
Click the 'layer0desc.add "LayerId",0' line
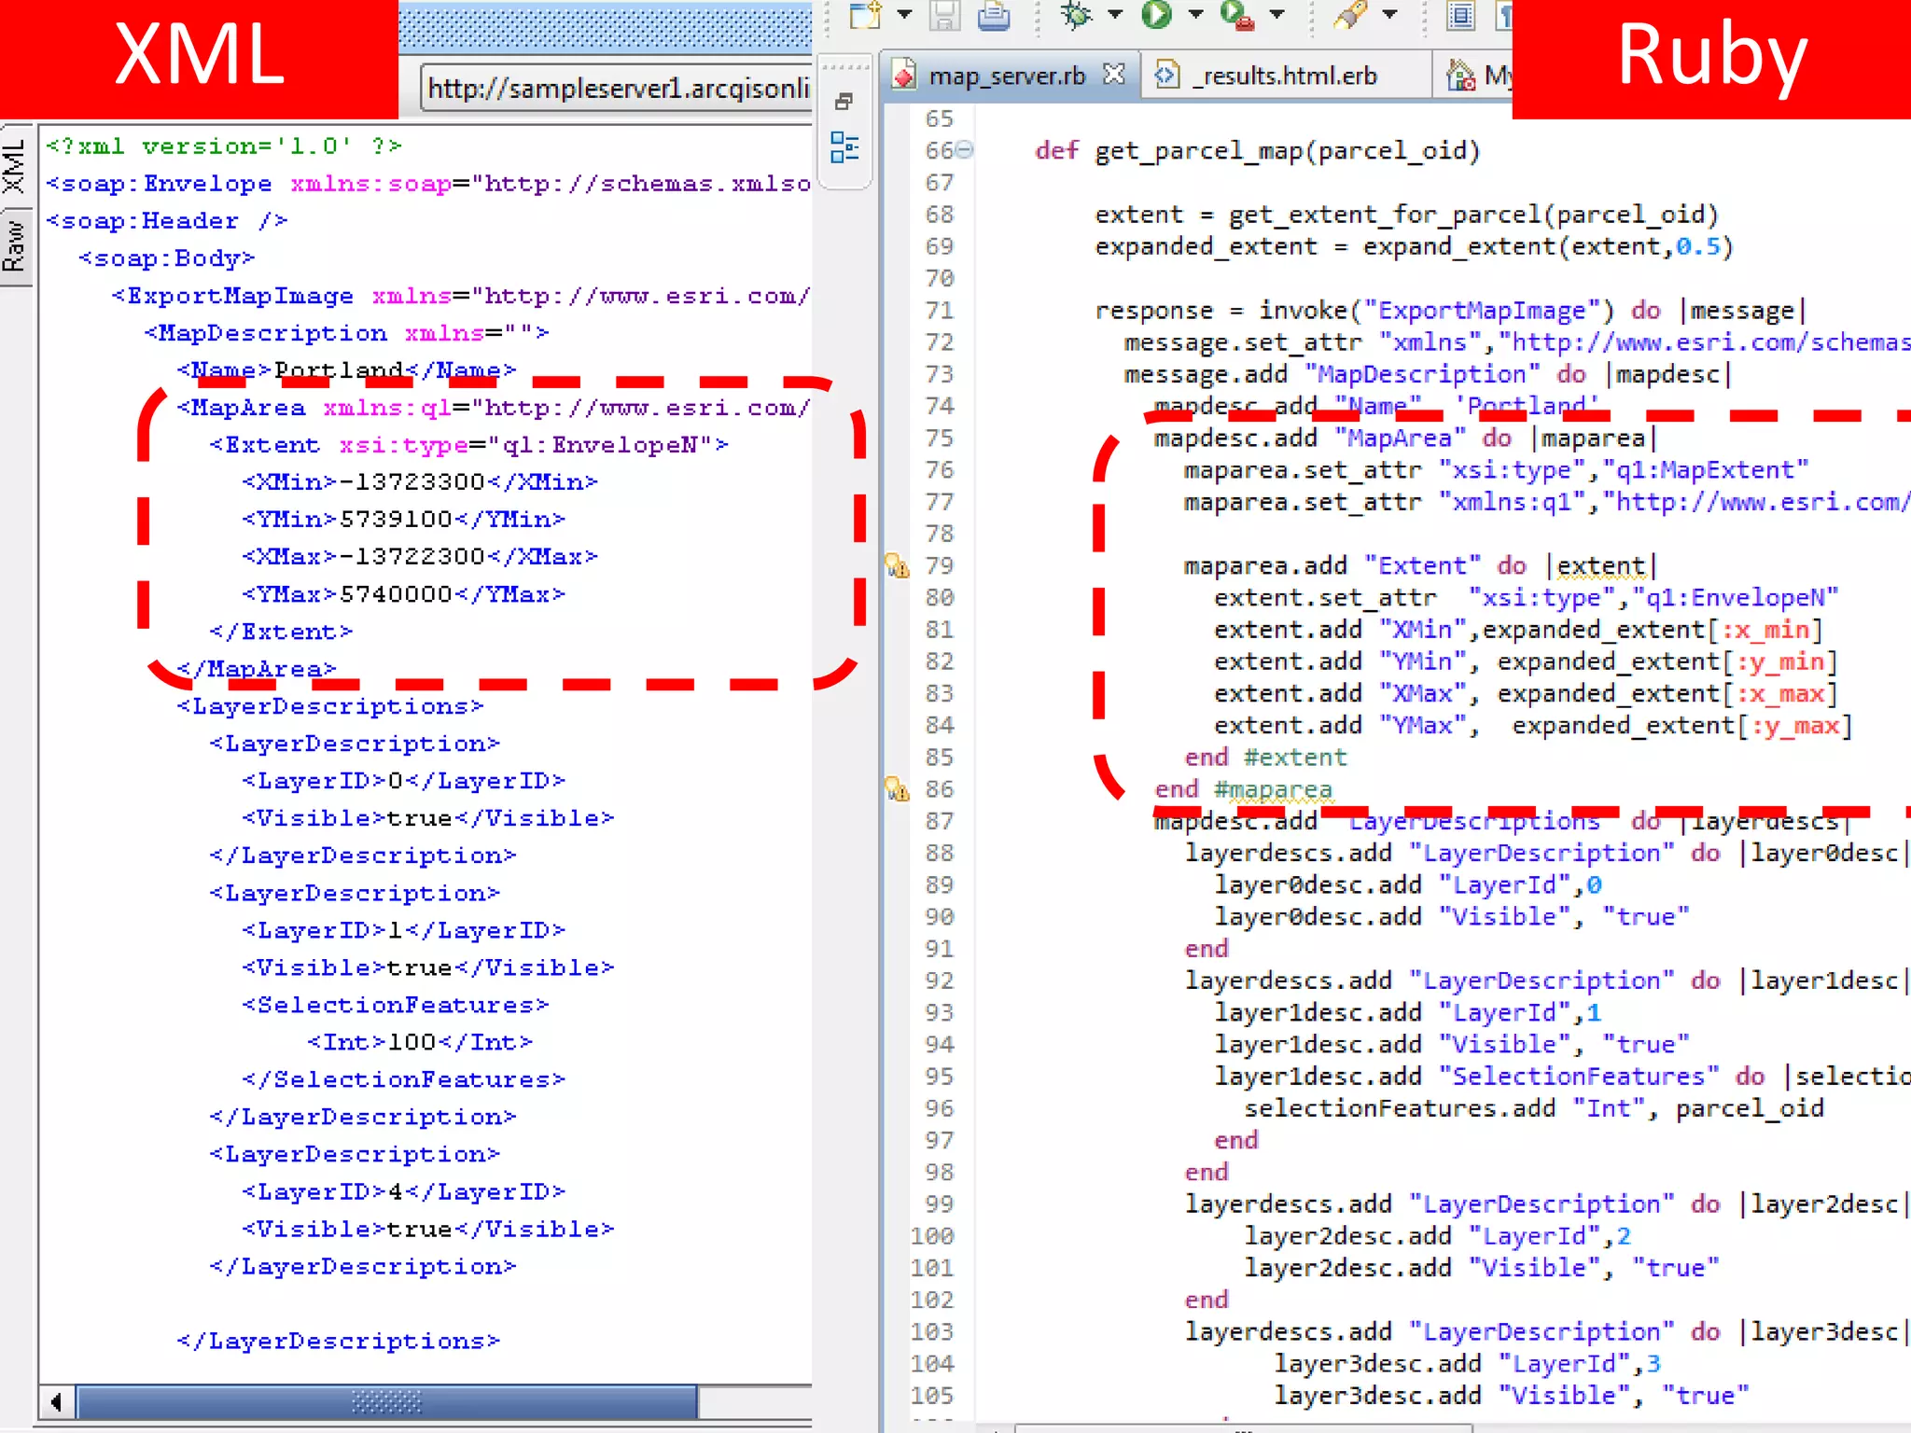(x=1408, y=884)
